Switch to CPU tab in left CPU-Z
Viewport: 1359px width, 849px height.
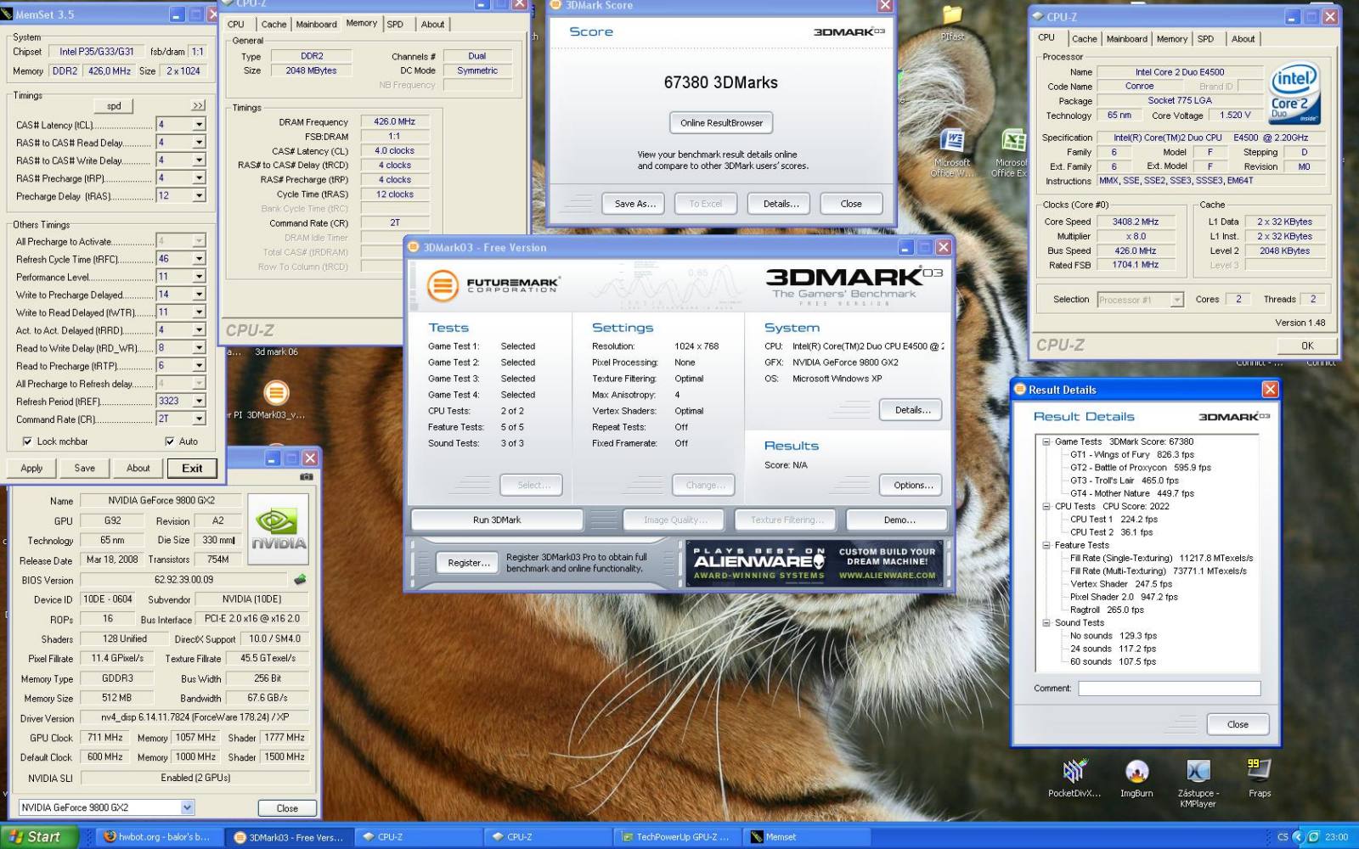[x=236, y=25]
